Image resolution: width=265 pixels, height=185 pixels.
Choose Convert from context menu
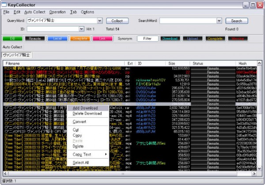point(88,122)
